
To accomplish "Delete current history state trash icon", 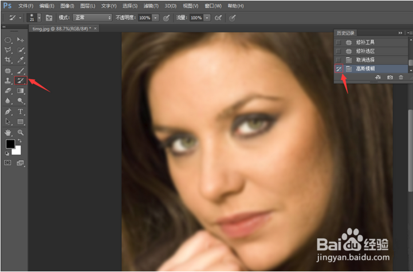I will 401,77.
